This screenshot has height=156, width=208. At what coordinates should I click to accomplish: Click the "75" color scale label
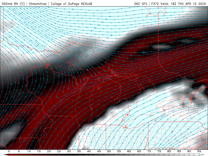pyautogui.click(x=159, y=151)
